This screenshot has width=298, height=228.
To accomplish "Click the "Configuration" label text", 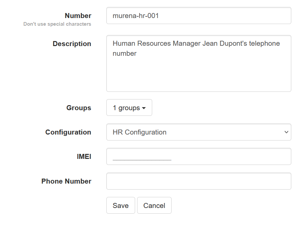I will click(68, 132).
